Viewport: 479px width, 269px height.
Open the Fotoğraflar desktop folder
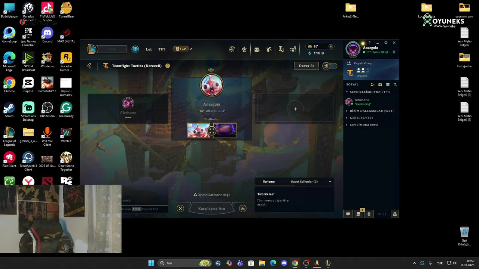(x=464, y=60)
